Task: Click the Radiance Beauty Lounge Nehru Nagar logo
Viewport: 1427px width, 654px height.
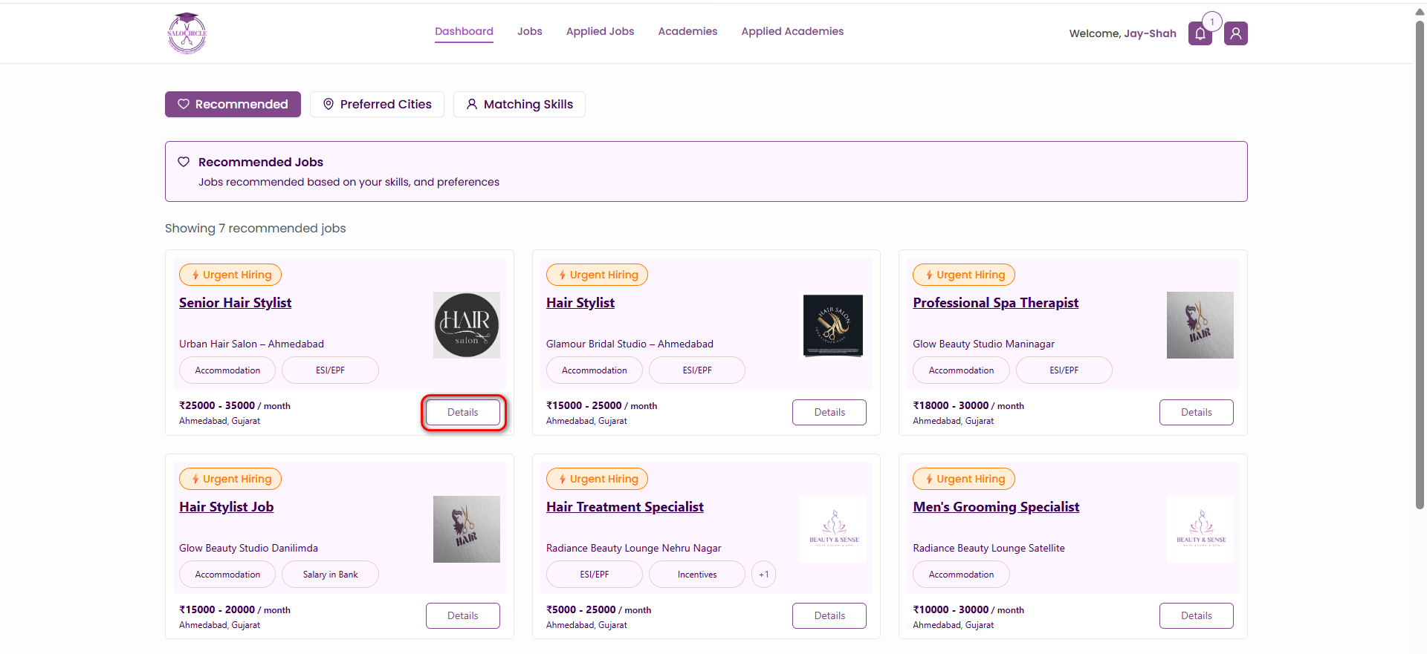Action: (x=833, y=529)
